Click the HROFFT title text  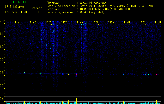pyautogui.click(x=27, y=2)
